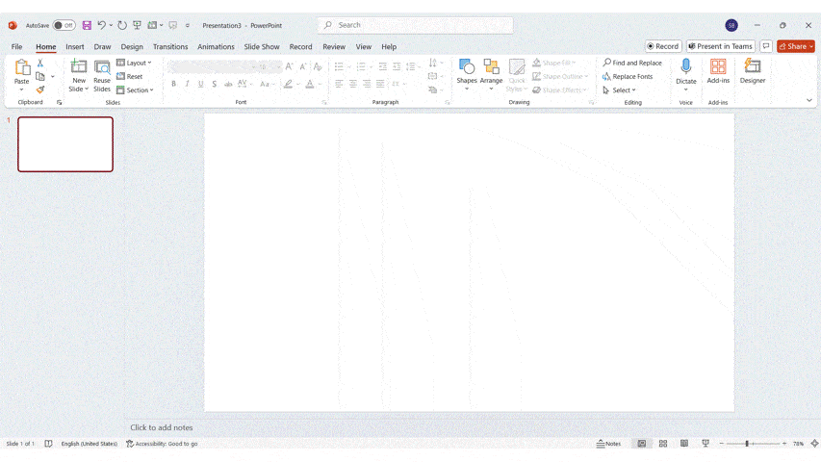821x462 pixels.
Task: Open Layout dropdown
Action: click(134, 63)
